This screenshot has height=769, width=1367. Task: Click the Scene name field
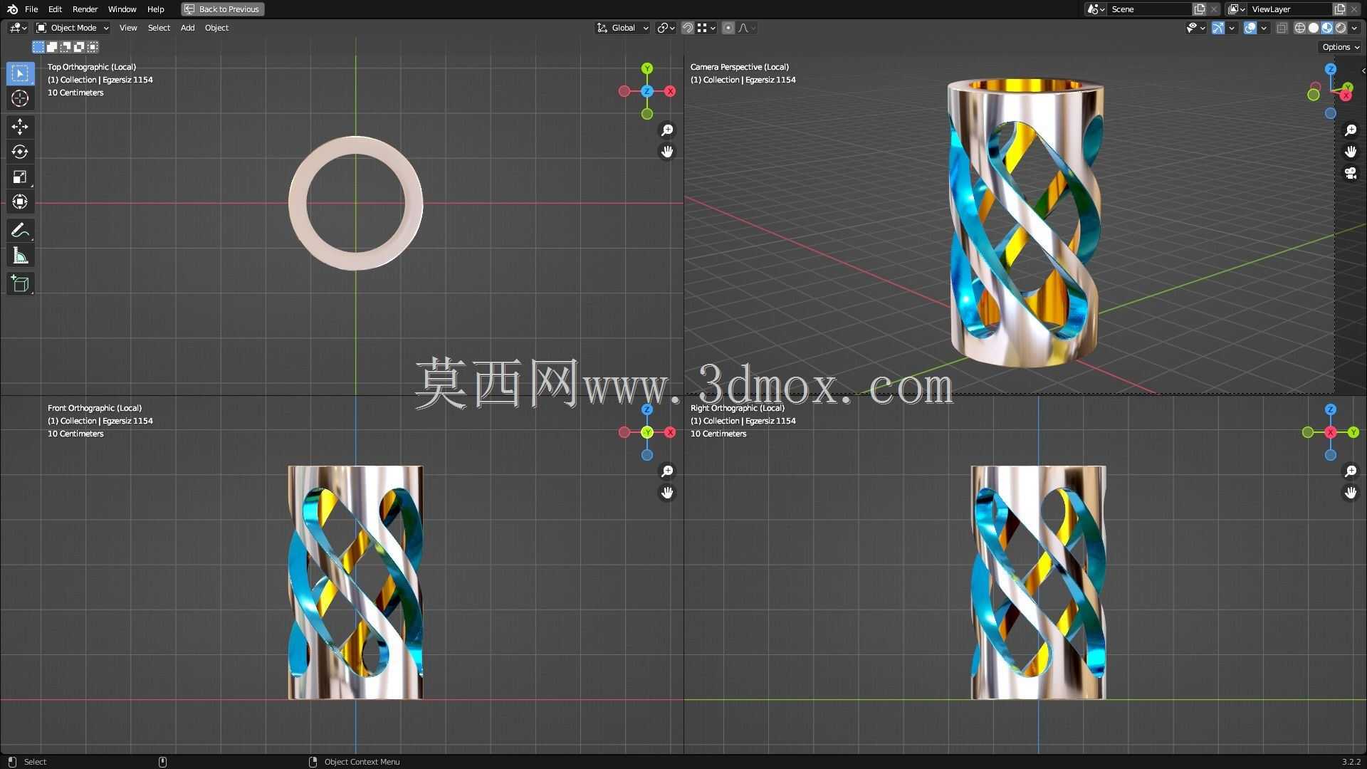[1150, 9]
